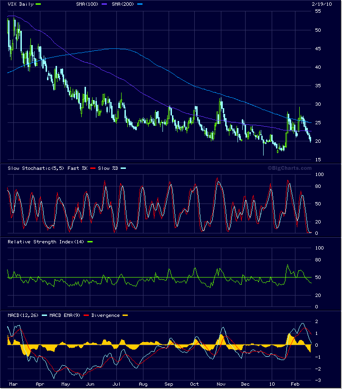Click the 2/19/10 chart date
Viewport: 342px width, 389px height.
tap(322, 4)
